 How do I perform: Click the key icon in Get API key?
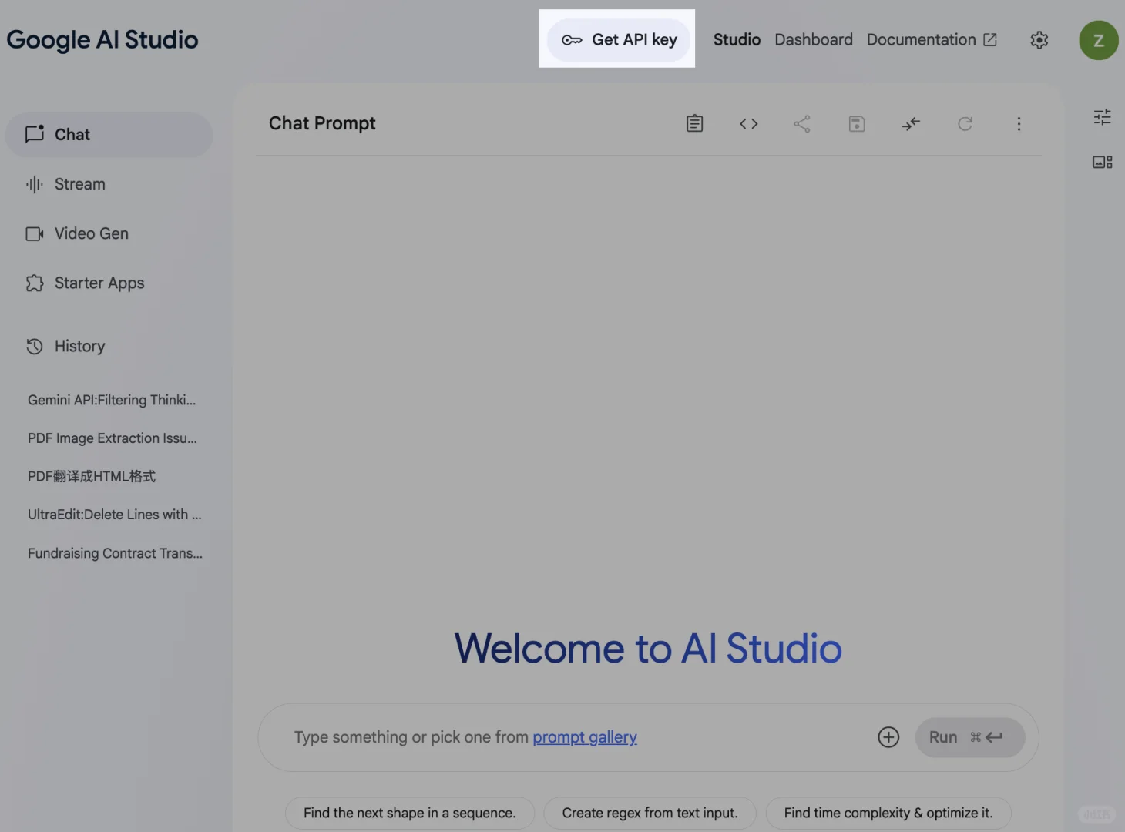coord(572,40)
